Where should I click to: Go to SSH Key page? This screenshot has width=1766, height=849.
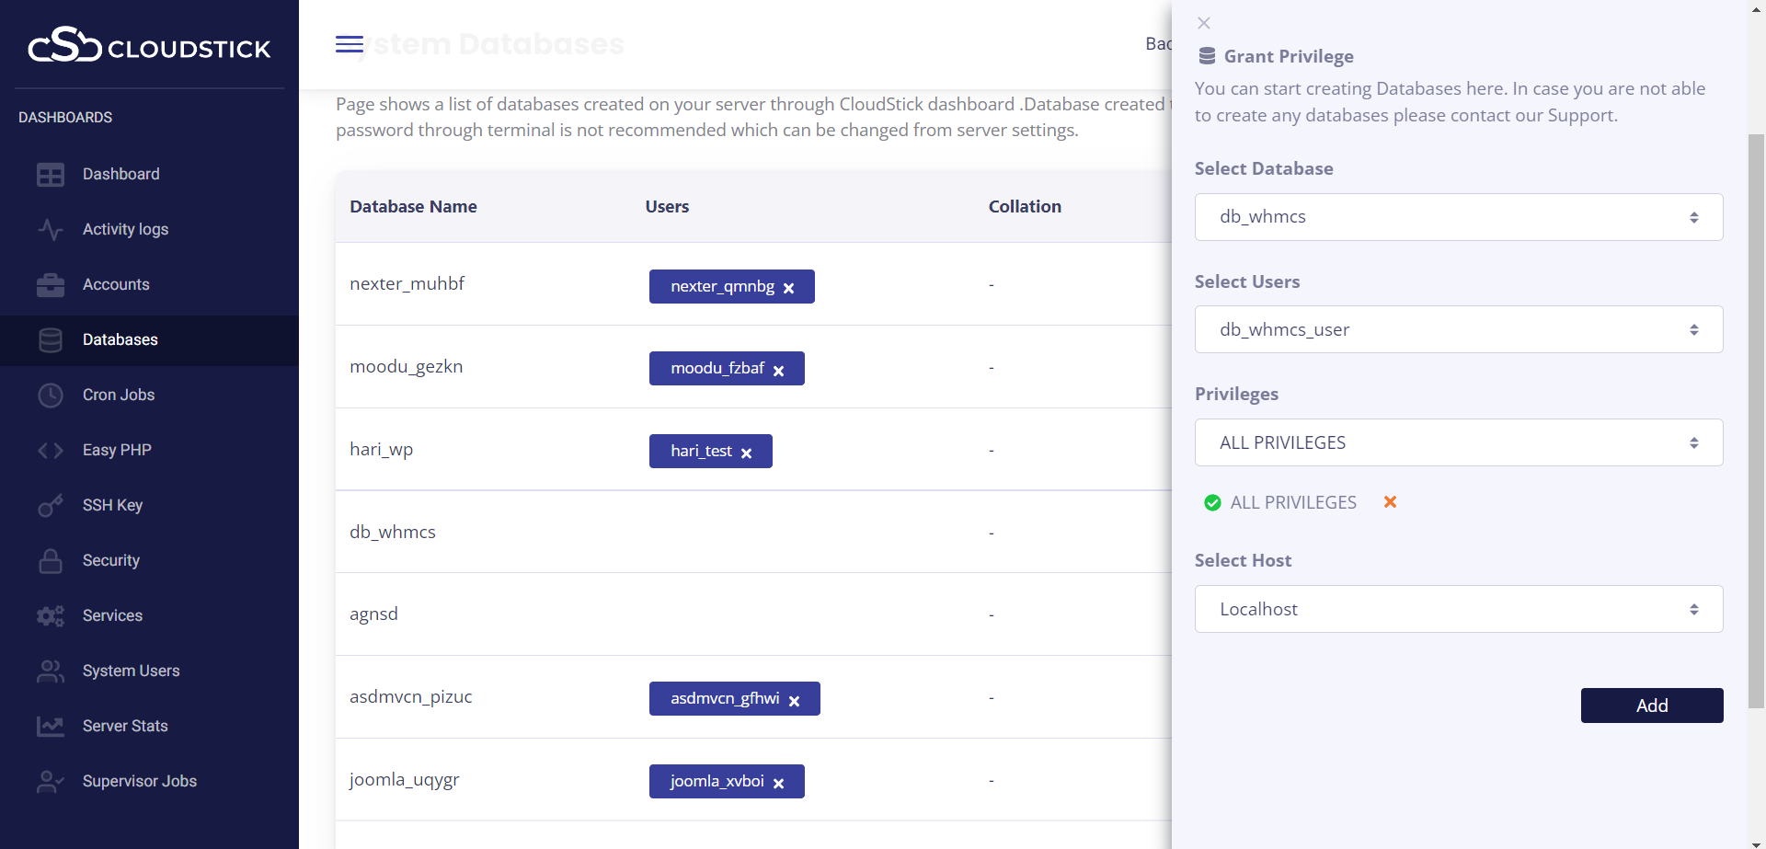(x=112, y=505)
